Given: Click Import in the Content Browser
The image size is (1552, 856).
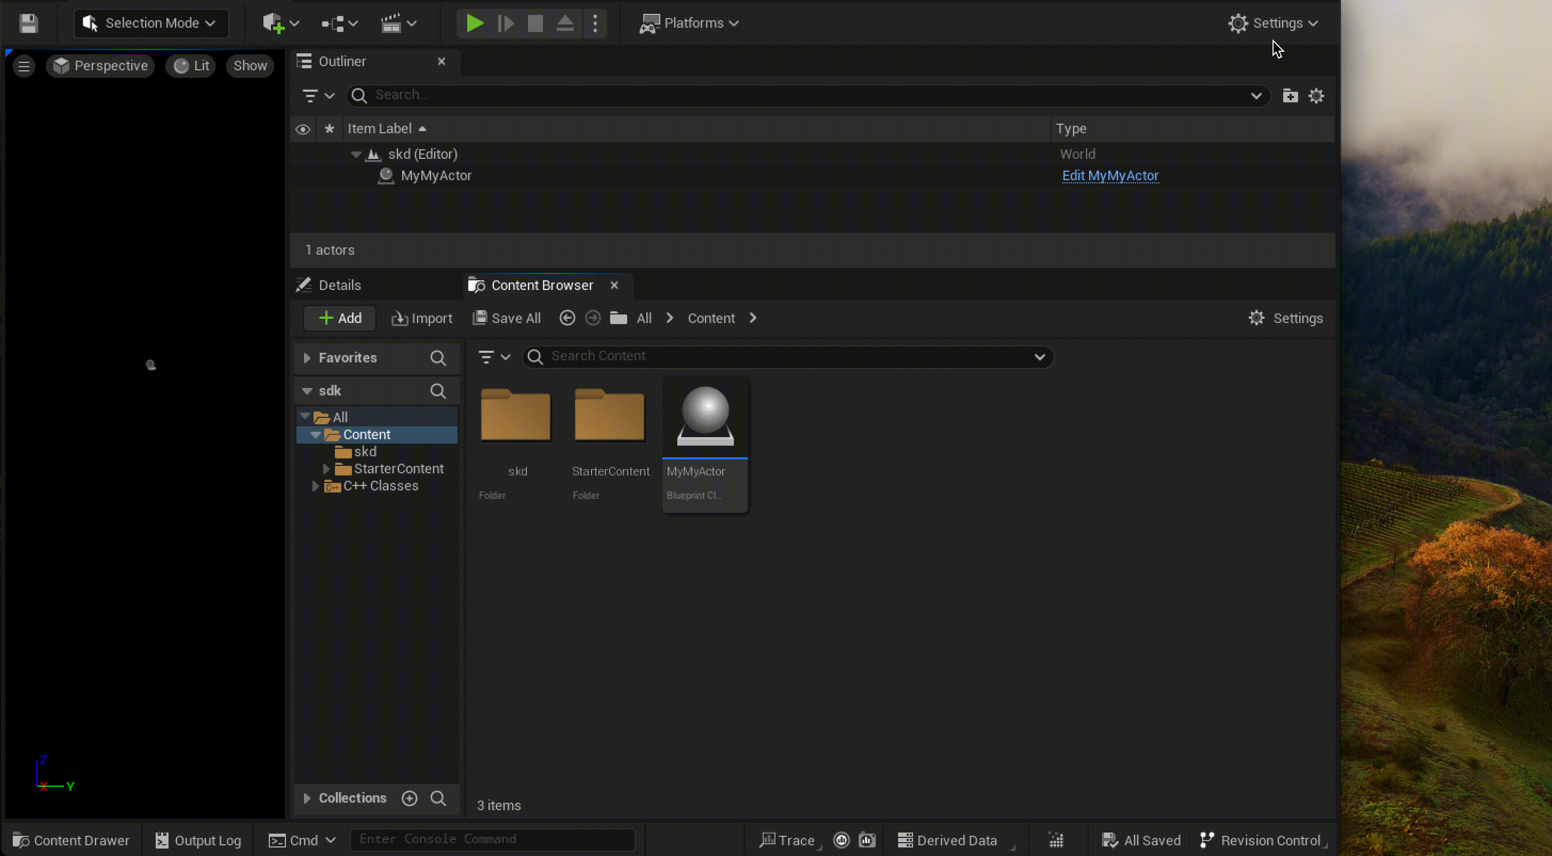Looking at the screenshot, I should coord(421,318).
